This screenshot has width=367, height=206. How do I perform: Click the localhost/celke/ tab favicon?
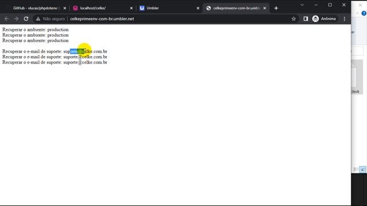pyautogui.click(x=75, y=8)
